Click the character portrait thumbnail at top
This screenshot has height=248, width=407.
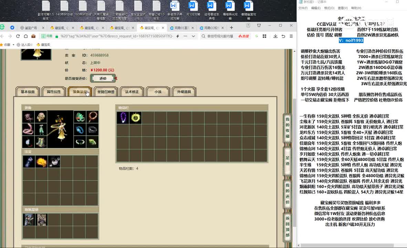tap(36, 54)
